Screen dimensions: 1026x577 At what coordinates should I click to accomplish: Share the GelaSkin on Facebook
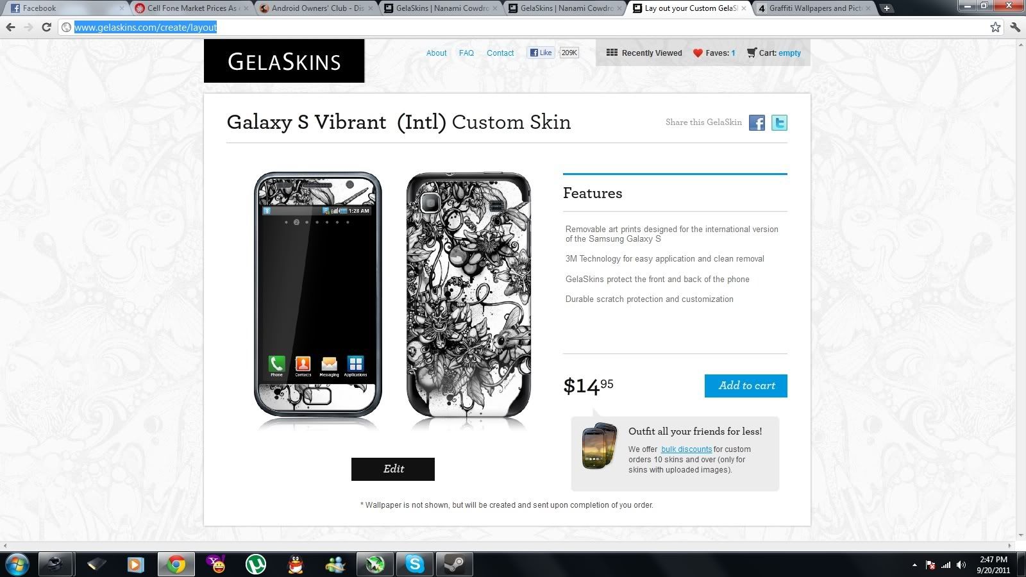click(x=757, y=123)
